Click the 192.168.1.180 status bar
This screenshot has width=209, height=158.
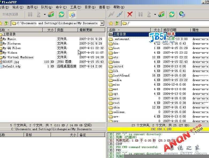click(x=158, y=129)
